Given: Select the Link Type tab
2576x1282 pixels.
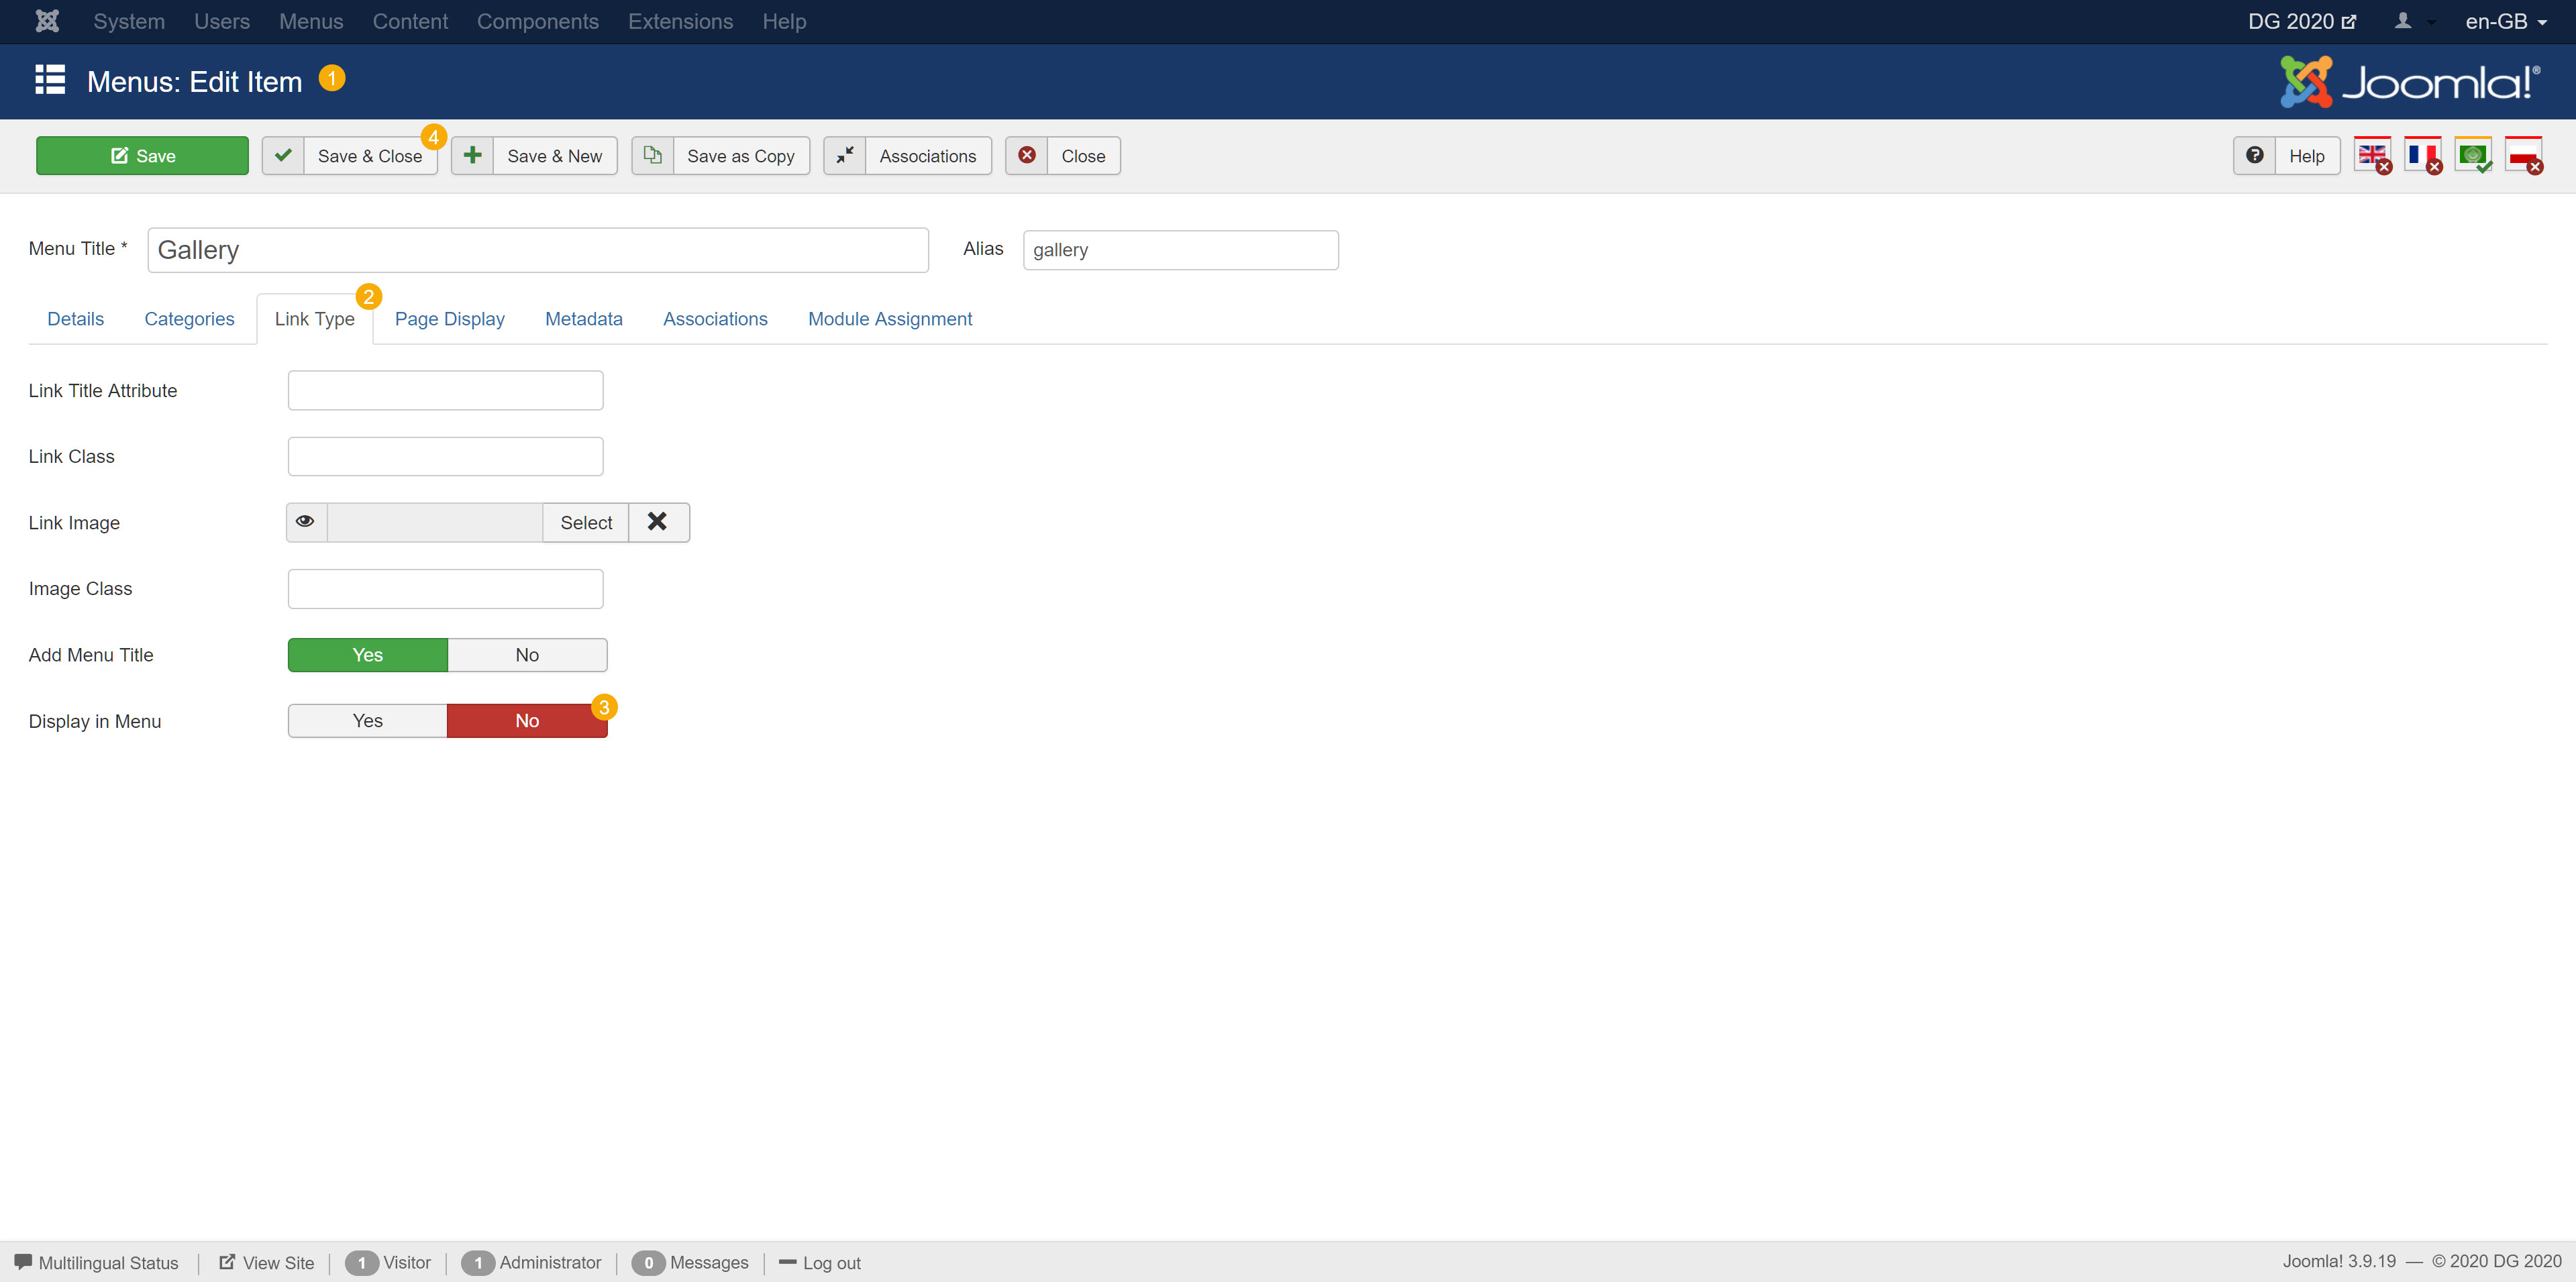Looking at the screenshot, I should (315, 319).
